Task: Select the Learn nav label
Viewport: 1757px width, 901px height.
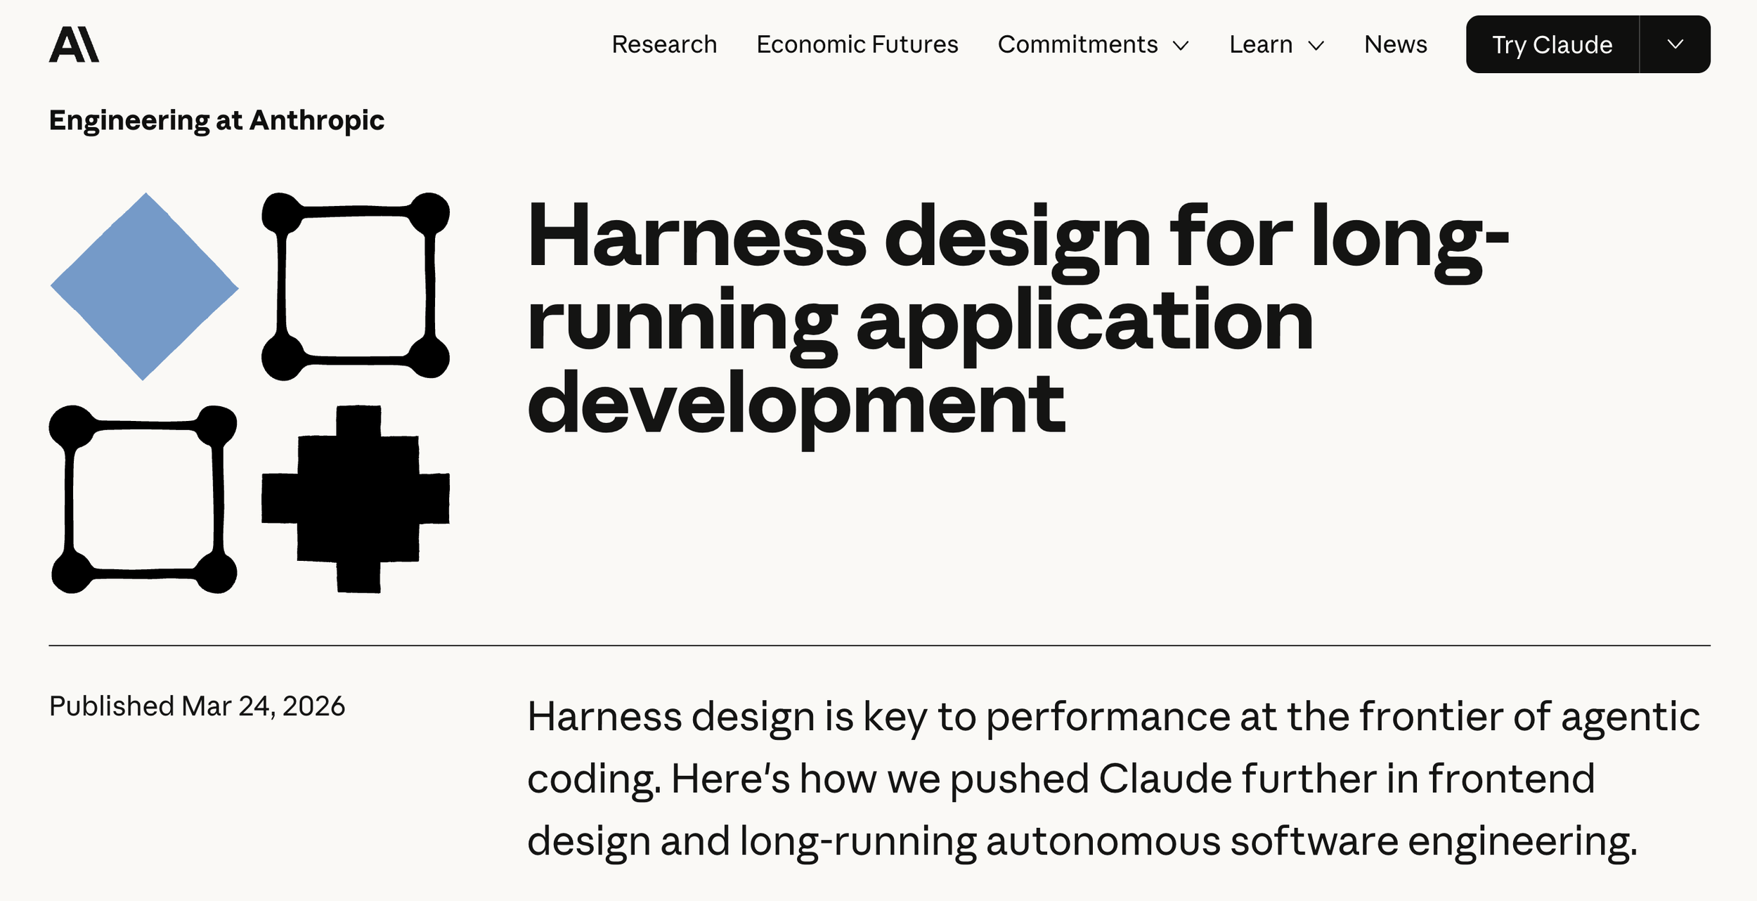Action: (x=1261, y=44)
